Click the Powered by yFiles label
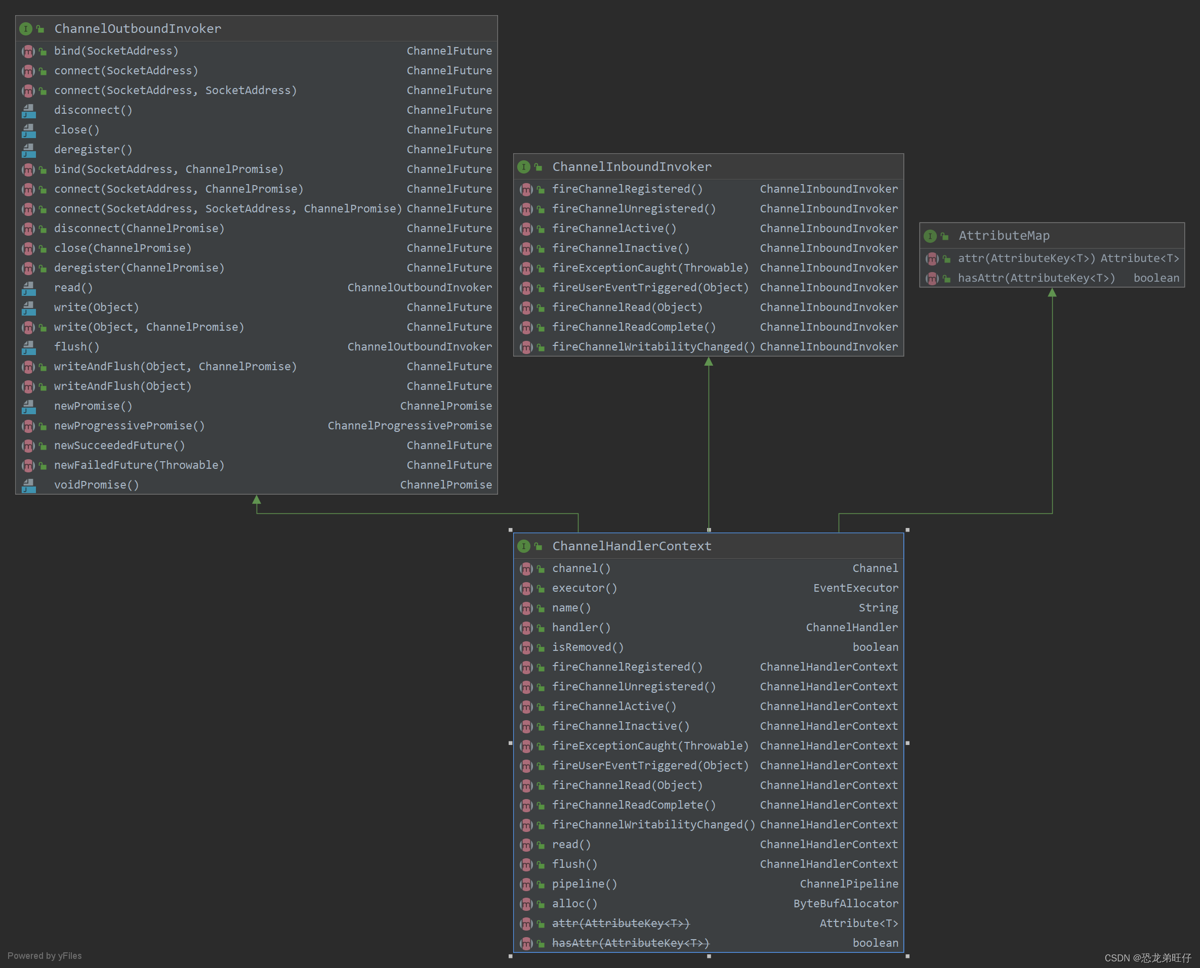Image resolution: width=1200 pixels, height=968 pixels. [45, 956]
